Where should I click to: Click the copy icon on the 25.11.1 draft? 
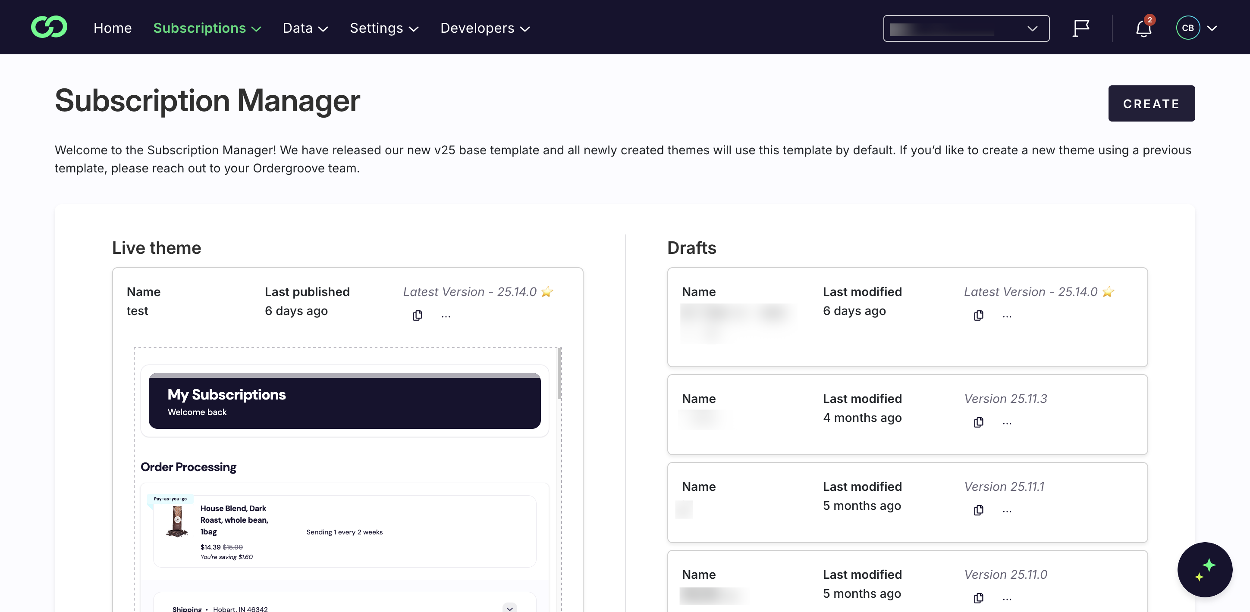(978, 510)
